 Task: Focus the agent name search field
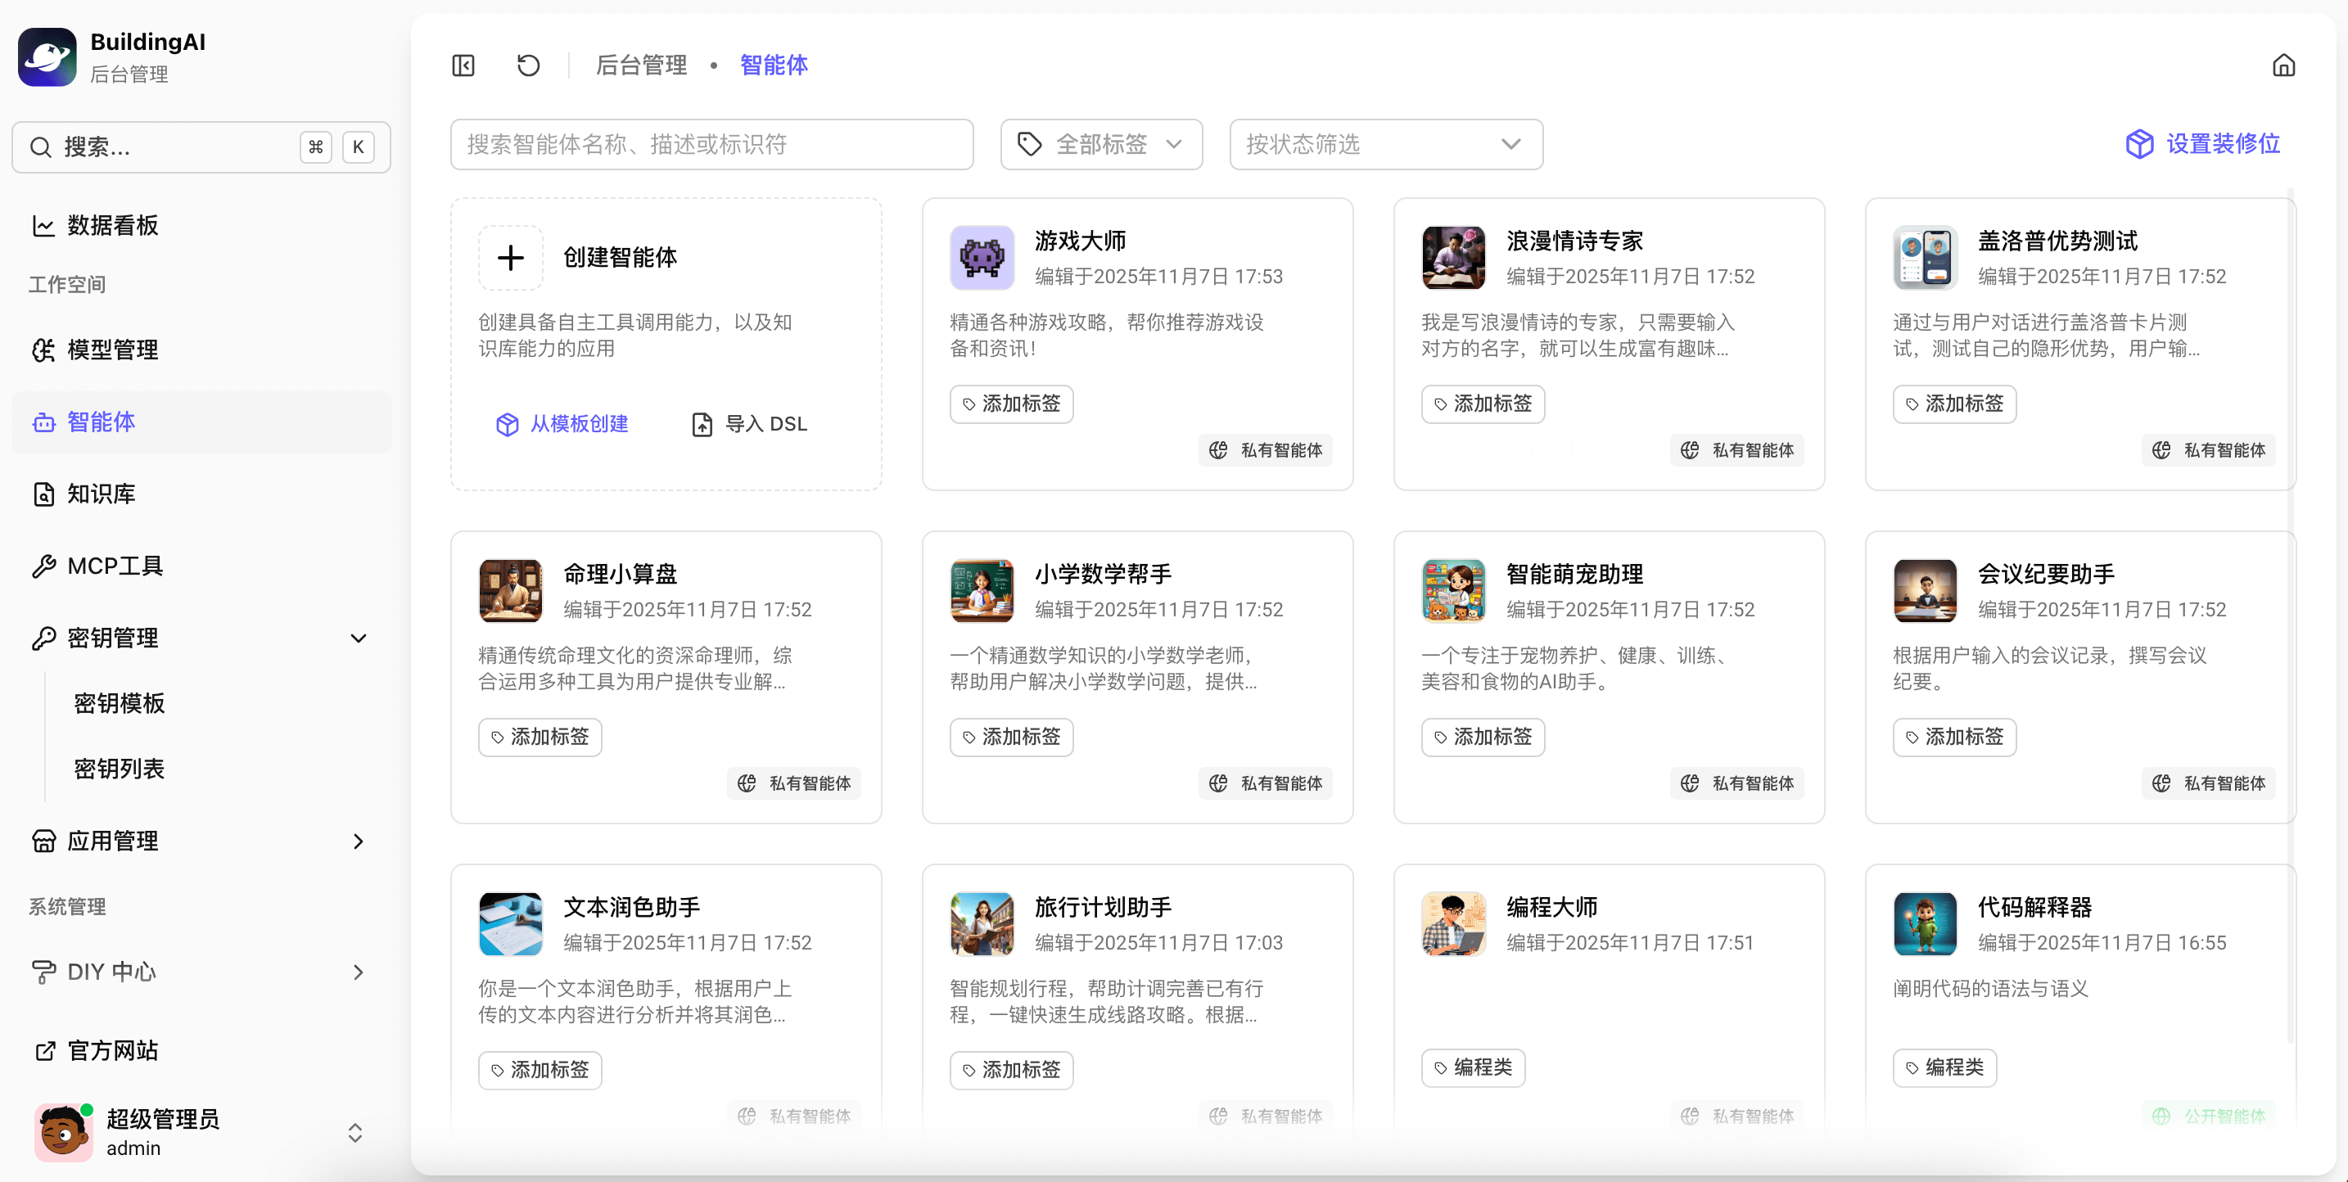coord(711,144)
